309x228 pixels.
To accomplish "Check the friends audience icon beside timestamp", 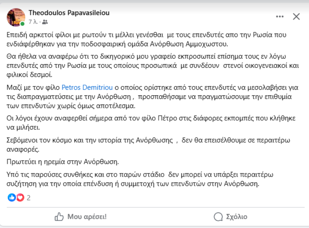I will [45, 22].
